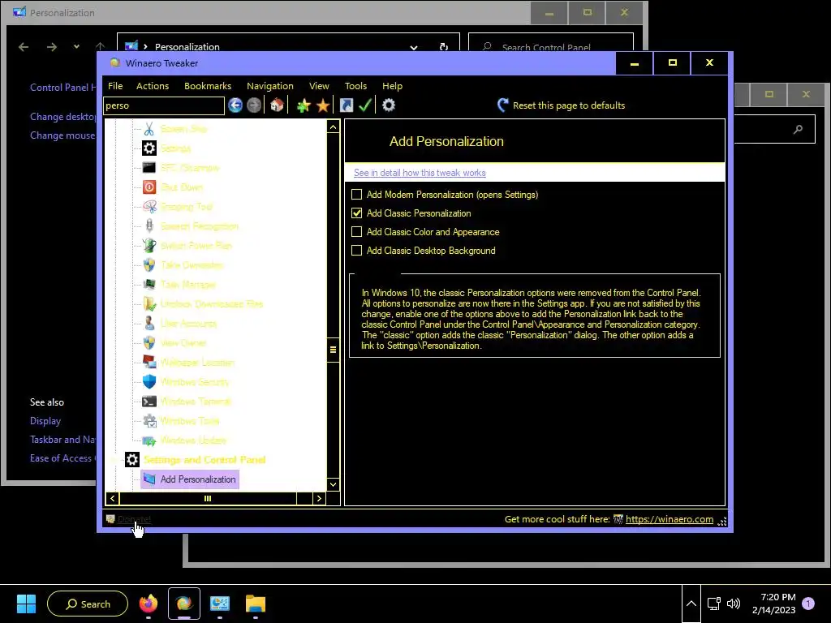The width and height of the screenshot is (831, 623).
Task: Click the shortcut export icon in the toolbar
Action: [346, 105]
